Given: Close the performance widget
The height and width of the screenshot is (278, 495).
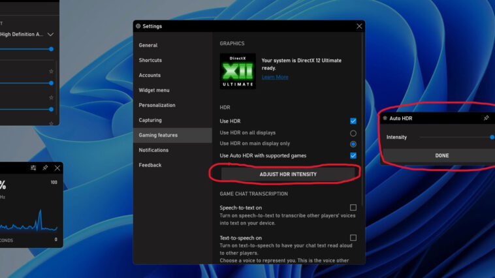Looking at the screenshot, I should (x=57, y=168).
